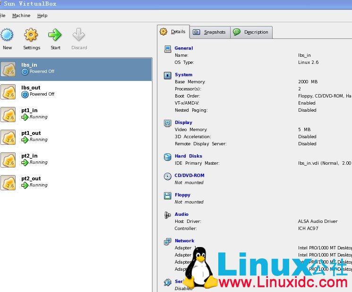The height and width of the screenshot is (292, 352).
Task: Open the Machine menu
Action: 21,16
